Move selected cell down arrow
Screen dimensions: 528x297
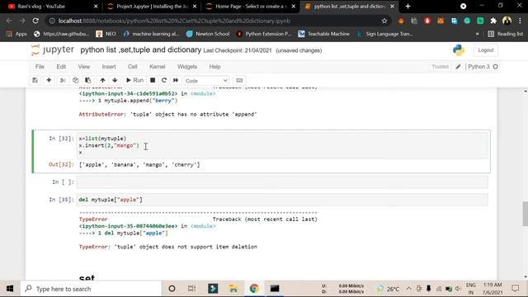(x=115, y=81)
